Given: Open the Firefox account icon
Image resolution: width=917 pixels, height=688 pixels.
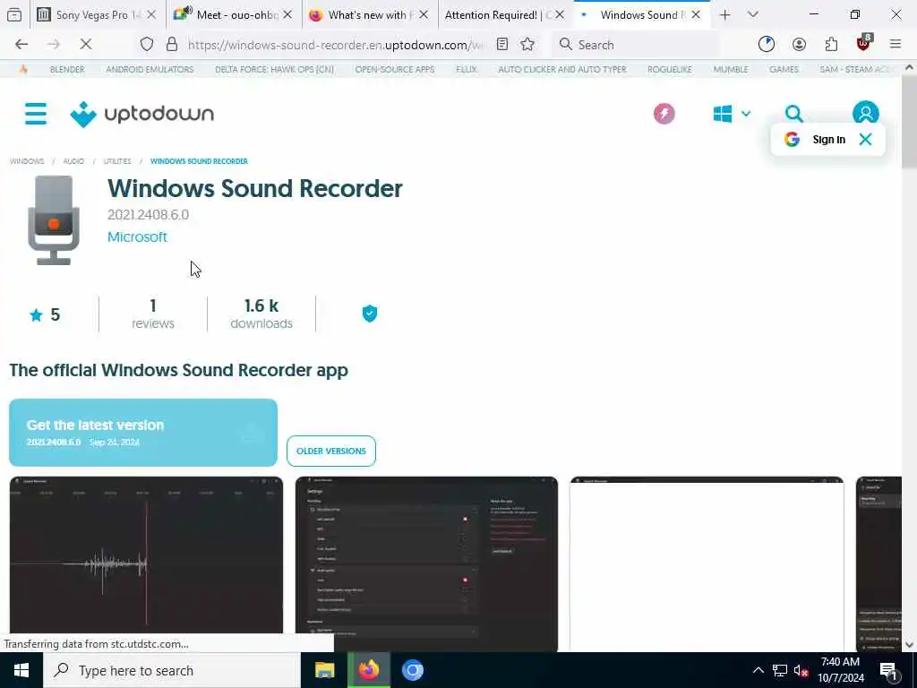Looking at the screenshot, I should (x=799, y=44).
